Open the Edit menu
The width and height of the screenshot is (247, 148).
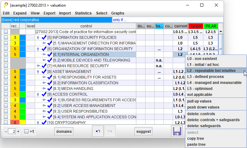(x=6, y=13)
